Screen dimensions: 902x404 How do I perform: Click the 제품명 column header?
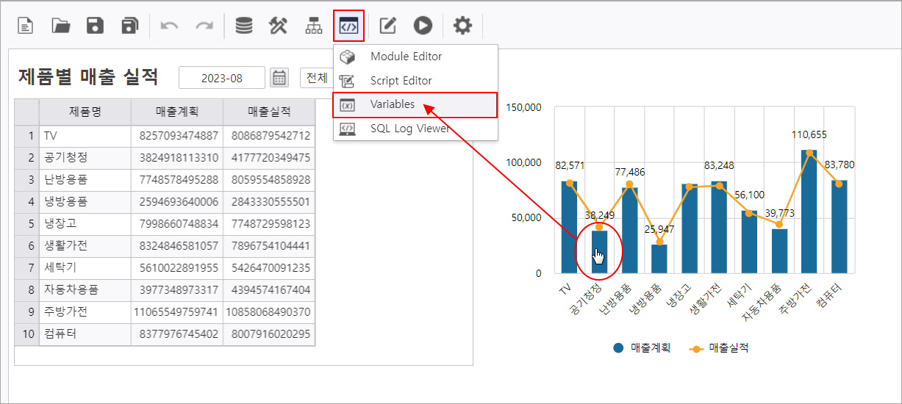[x=85, y=112]
